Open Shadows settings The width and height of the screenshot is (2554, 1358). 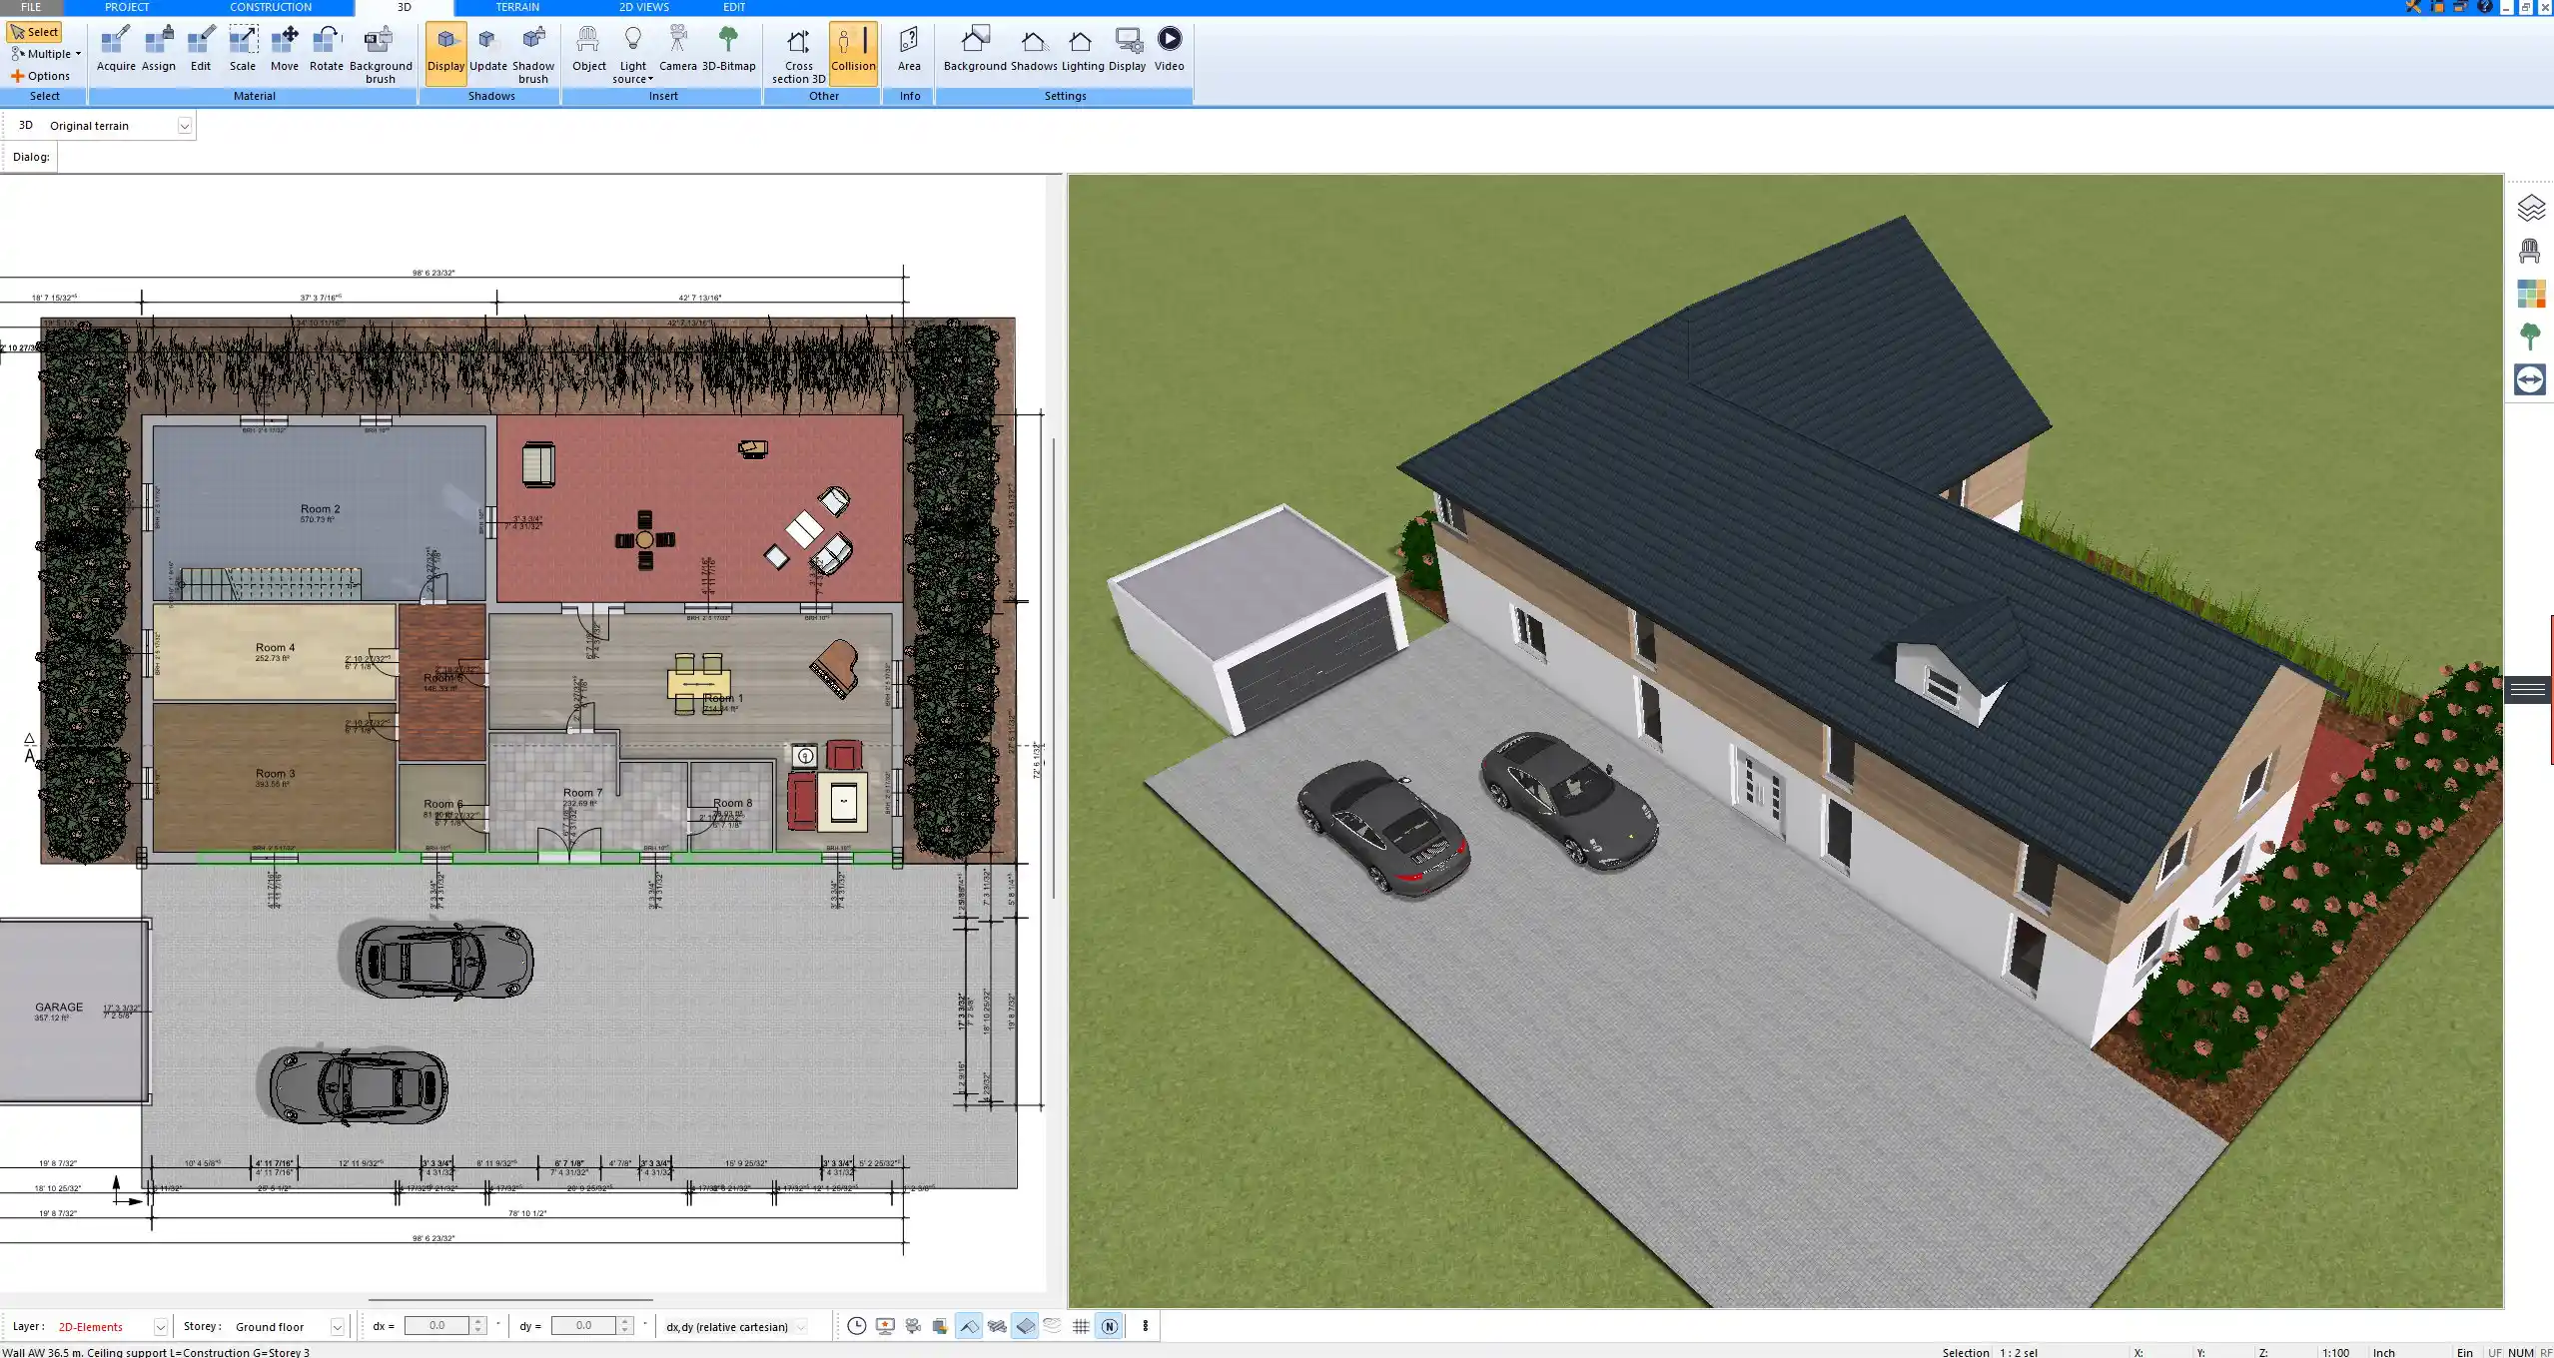[1034, 50]
